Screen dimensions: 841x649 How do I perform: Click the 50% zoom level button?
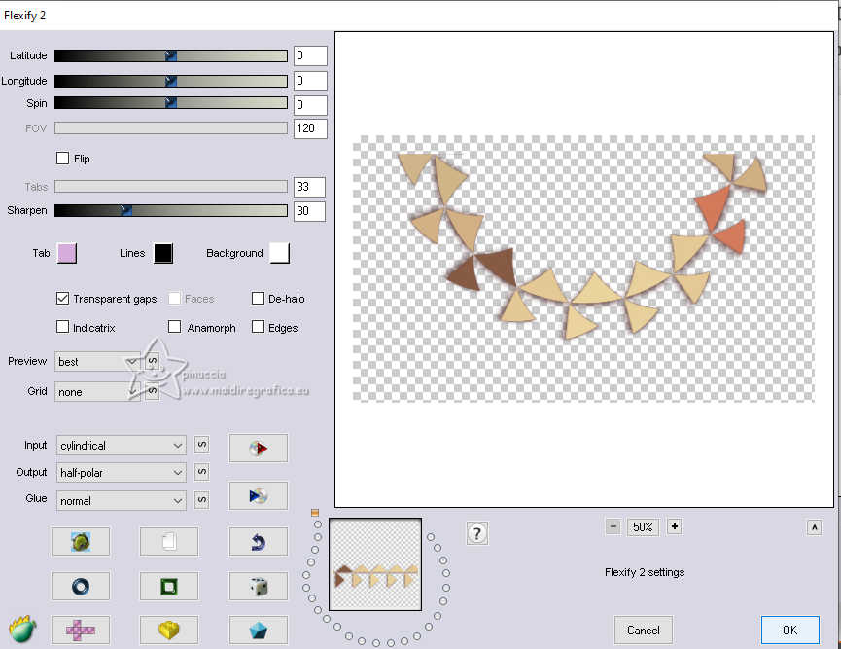click(643, 527)
